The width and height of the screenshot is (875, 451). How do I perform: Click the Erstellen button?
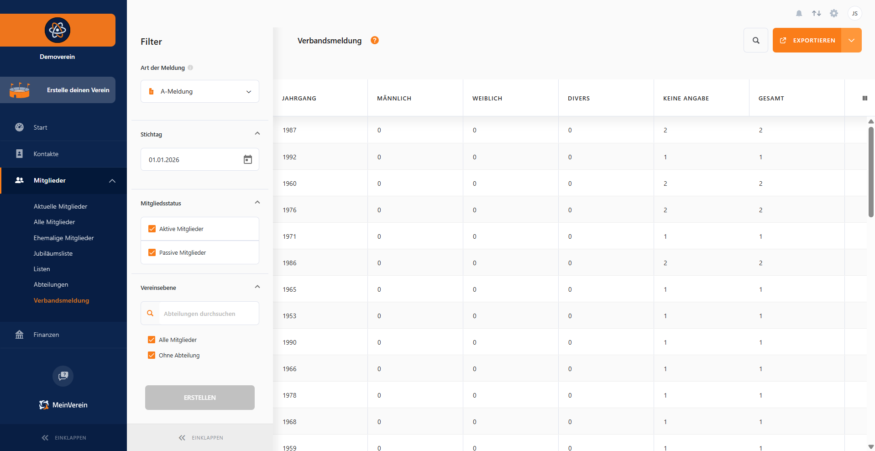(x=200, y=398)
